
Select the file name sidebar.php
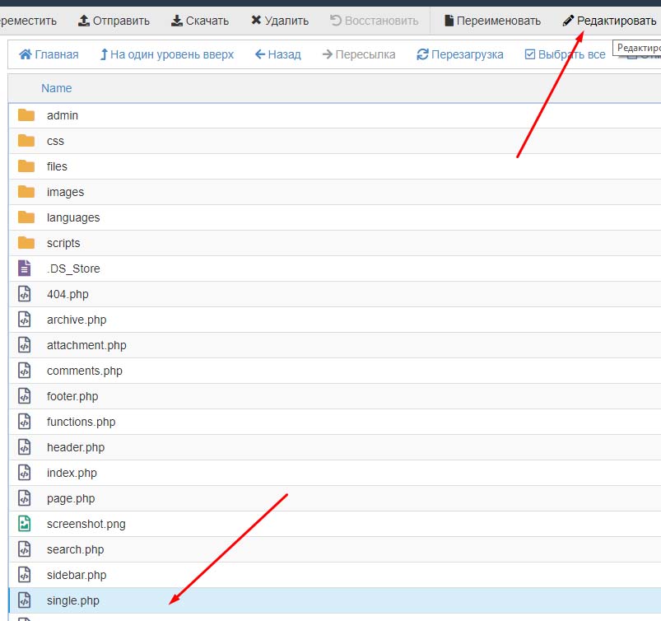tap(77, 576)
